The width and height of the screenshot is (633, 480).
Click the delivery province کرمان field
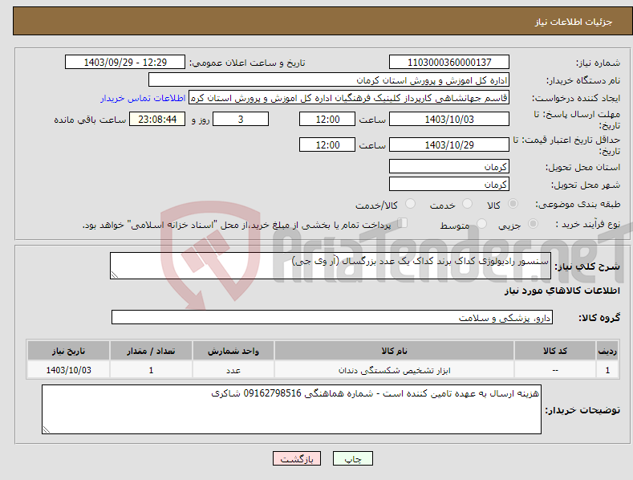449,166
